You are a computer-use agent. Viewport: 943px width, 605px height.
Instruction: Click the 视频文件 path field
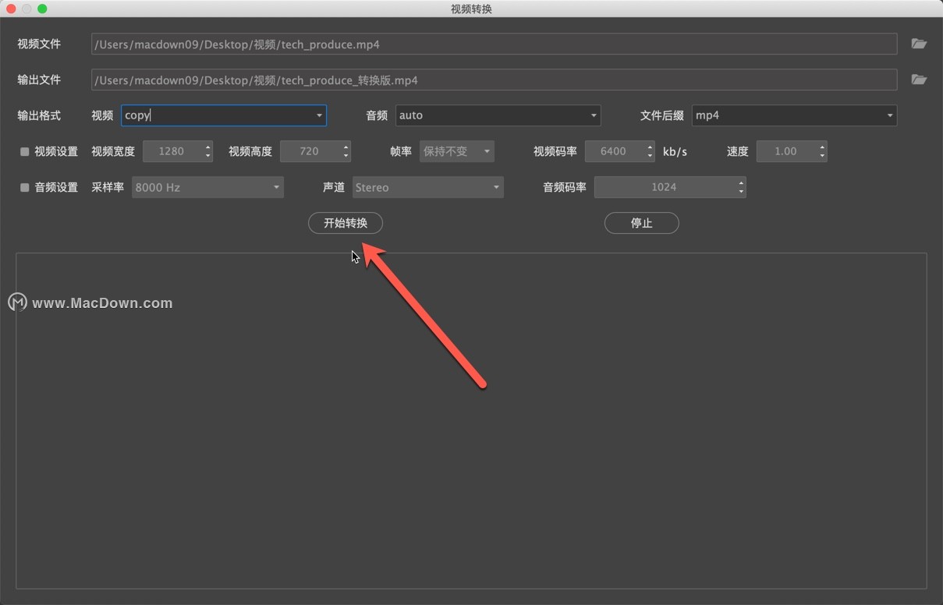[x=494, y=44]
